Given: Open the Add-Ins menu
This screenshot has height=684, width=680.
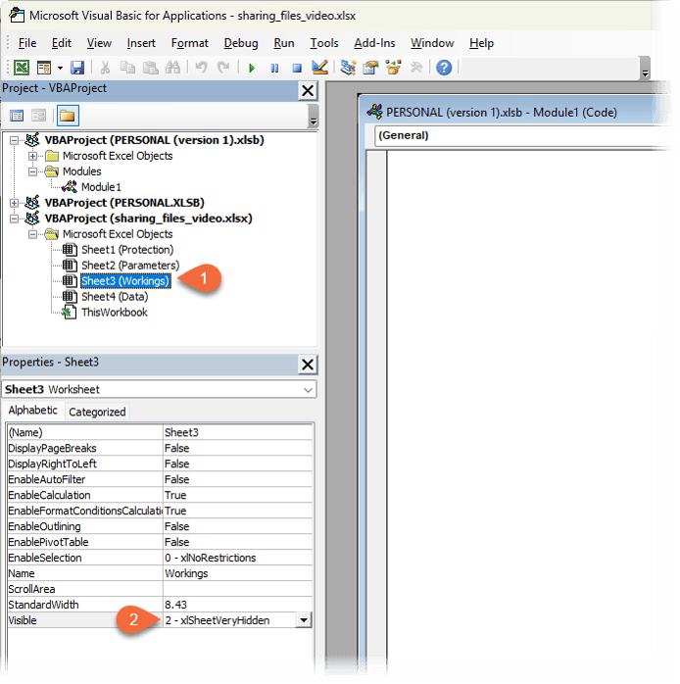Looking at the screenshot, I should [374, 43].
